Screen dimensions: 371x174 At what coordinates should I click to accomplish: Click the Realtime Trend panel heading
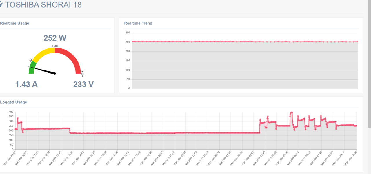point(138,23)
